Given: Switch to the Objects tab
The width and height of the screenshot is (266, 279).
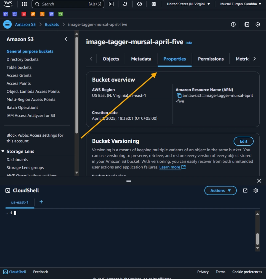Looking at the screenshot, I should (111, 59).
